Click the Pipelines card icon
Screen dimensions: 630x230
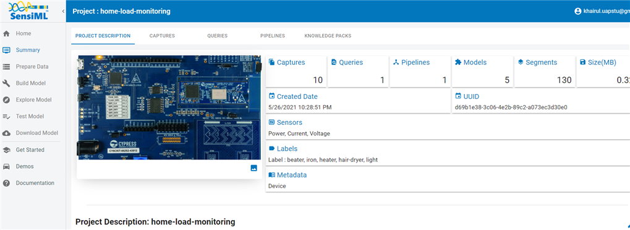coord(396,62)
